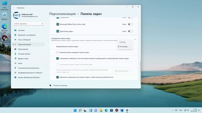202x113 pixels.
Task: Open Центр обновления Windows category
Action: tap(29, 78)
